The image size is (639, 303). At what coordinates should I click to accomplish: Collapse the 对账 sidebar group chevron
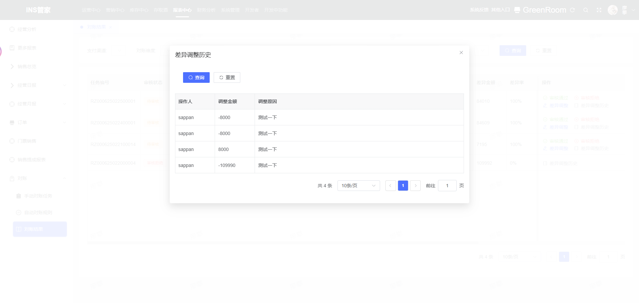[65, 178]
